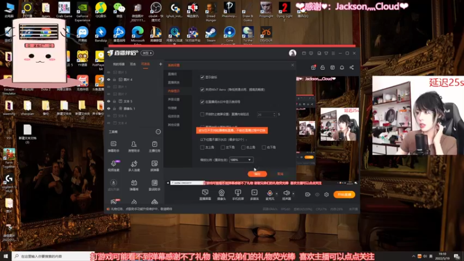Open Crab Game desktop shortcut
Image resolution: width=464 pixels, height=261 pixels.
pyautogui.click(x=64, y=10)
